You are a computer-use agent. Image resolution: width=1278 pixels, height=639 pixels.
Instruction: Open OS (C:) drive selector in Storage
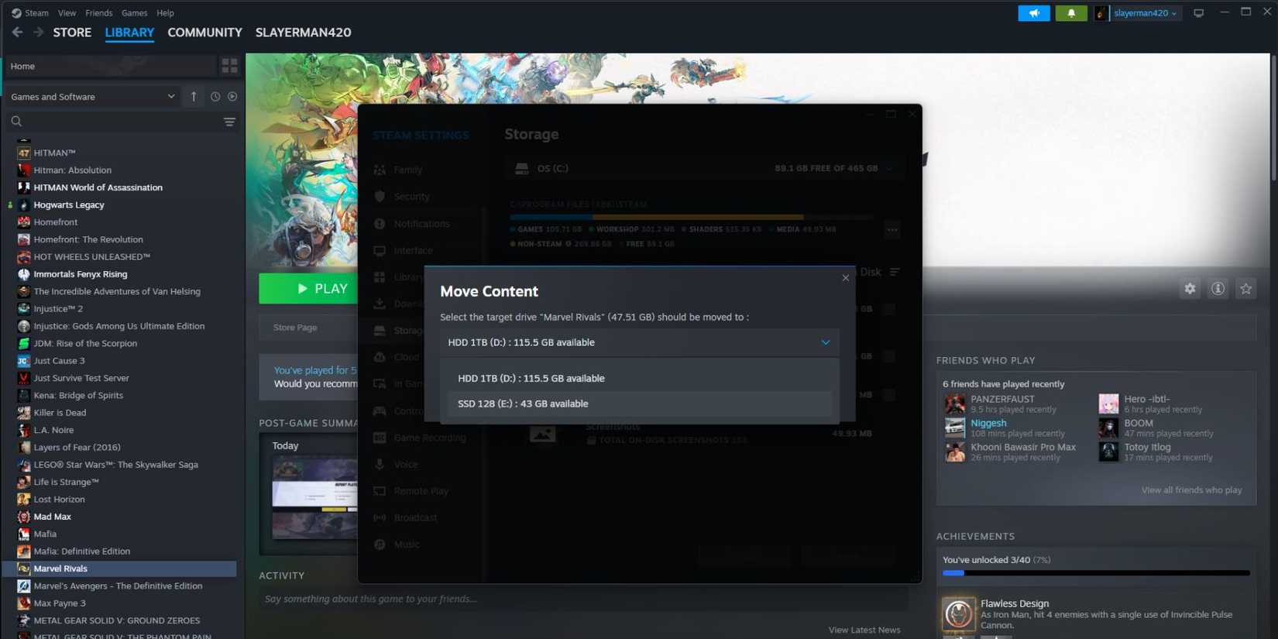click(x=703, y=168)
